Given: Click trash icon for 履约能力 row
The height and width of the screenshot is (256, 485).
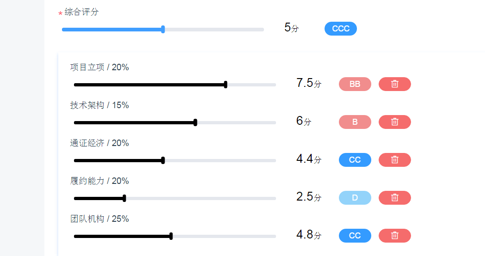Looking at the screenshot, I should tap(395, 198).
